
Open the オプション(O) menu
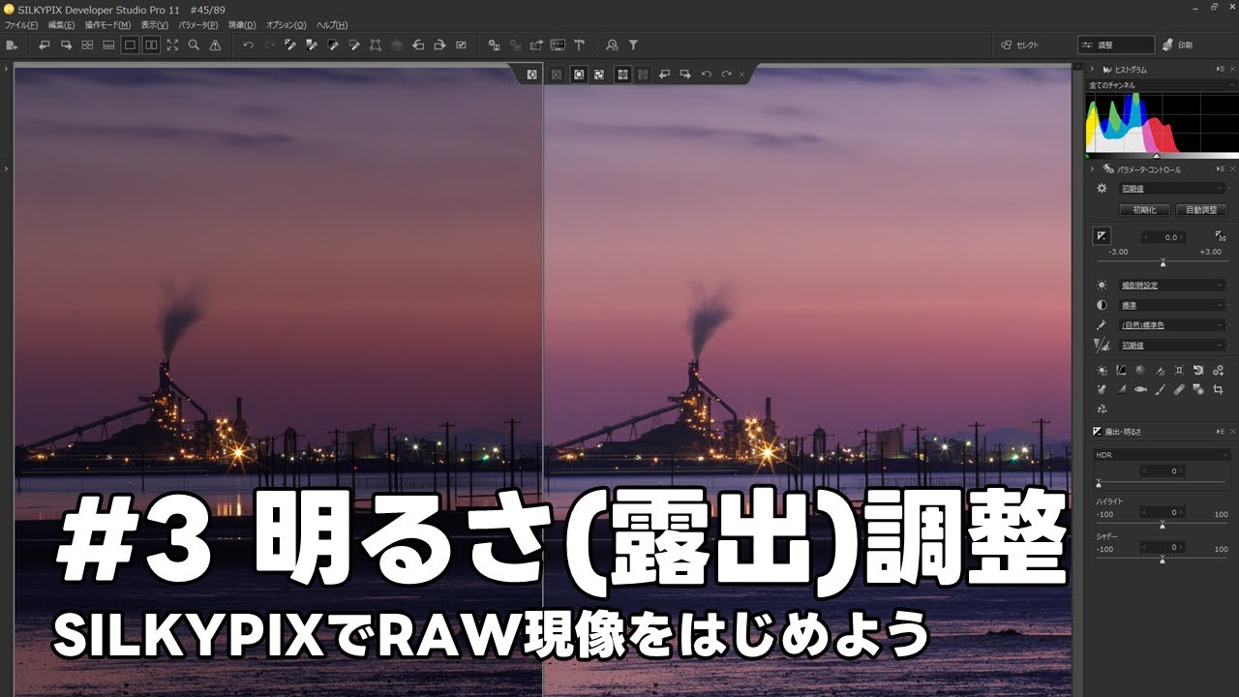pyautogui.click(x=286, y=24)
